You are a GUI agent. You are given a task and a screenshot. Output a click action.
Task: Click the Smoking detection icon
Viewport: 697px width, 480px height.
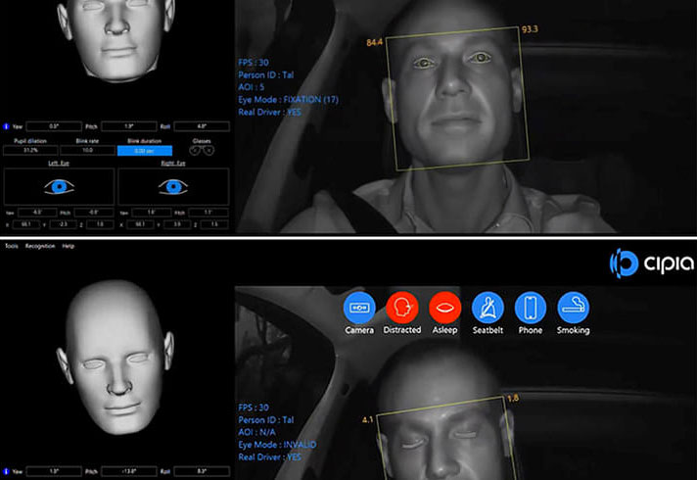coord(573,308)
